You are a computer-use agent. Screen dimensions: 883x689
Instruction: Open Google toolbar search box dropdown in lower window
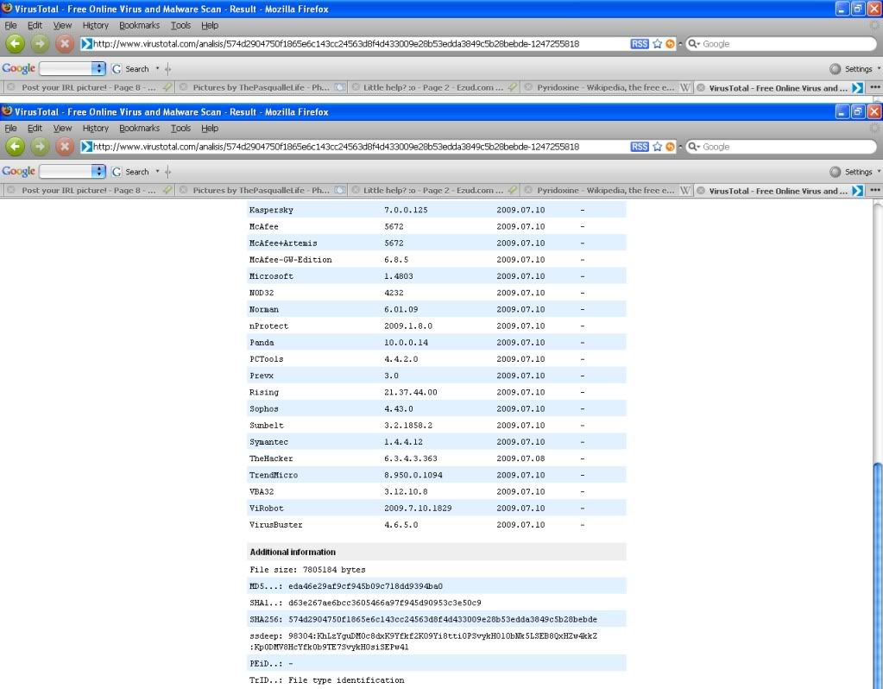point(98,171)
